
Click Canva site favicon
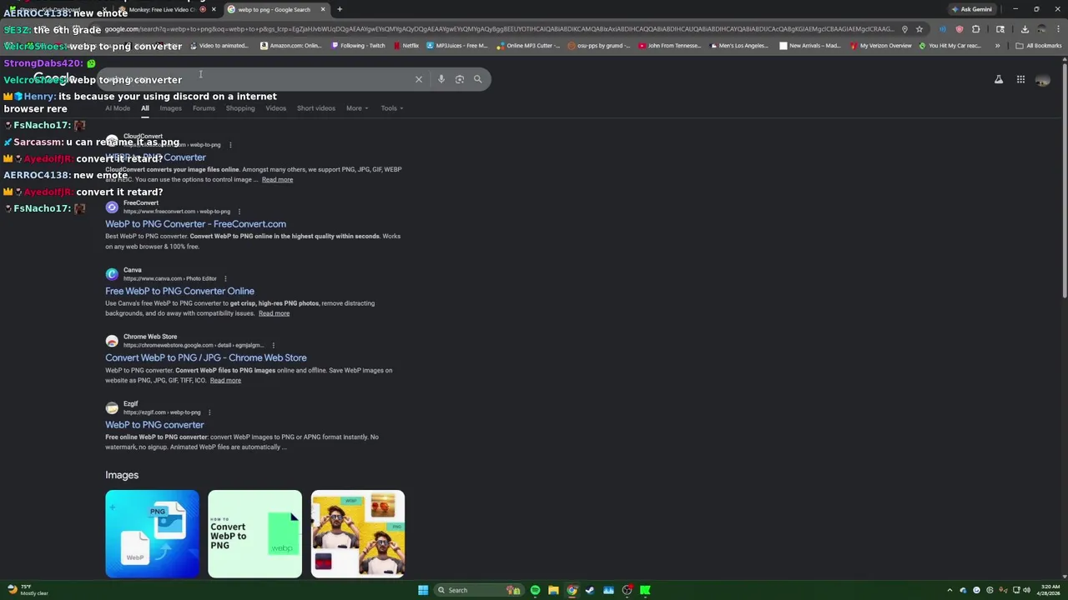pyautogui.click(x=112, y=274)
